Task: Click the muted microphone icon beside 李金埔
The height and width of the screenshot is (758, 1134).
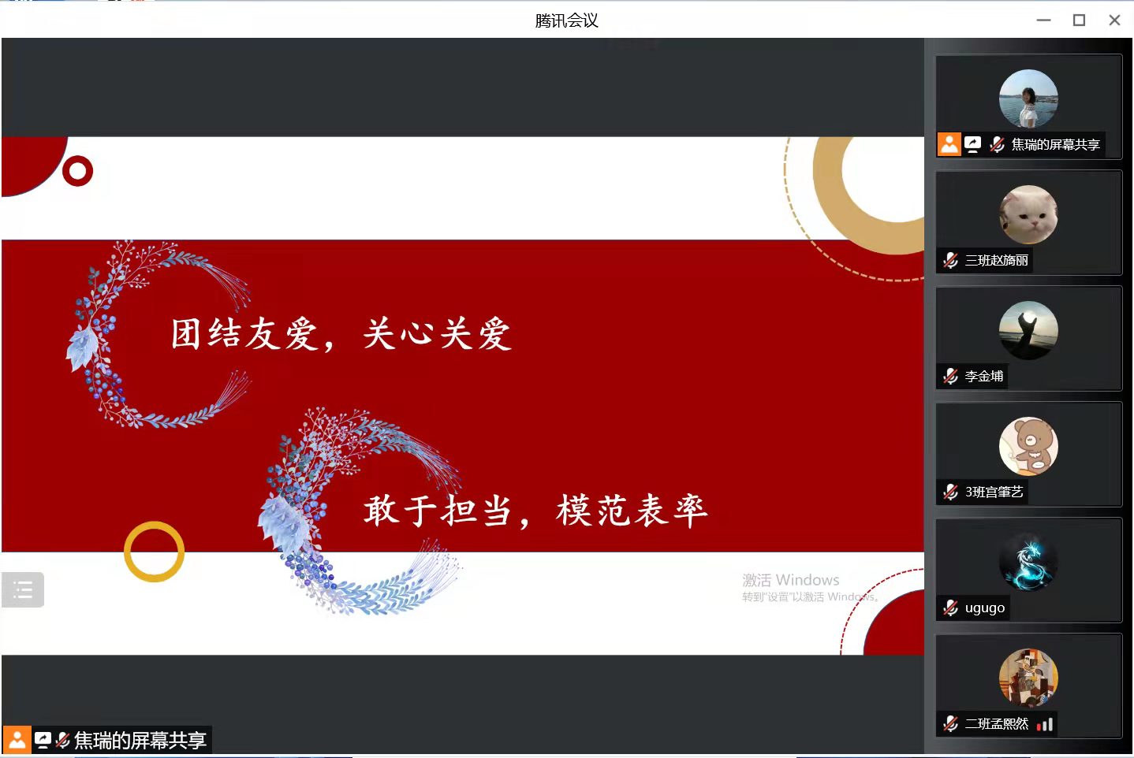Action: click(950, 376)
